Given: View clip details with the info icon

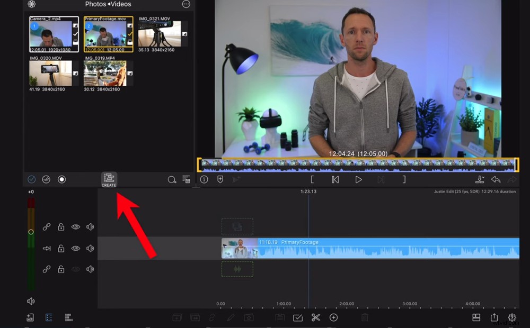Looking at the screenshot, I should [x=204, y=179].
